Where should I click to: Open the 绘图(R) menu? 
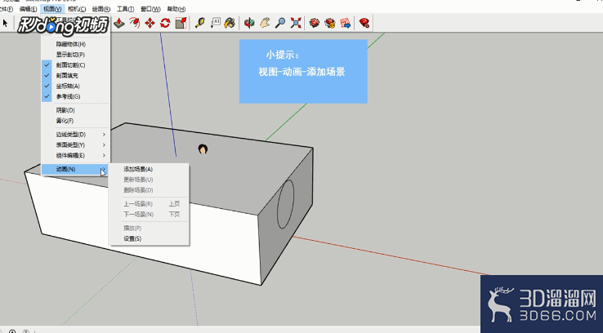pyautogui.click(x=101, y=9)
